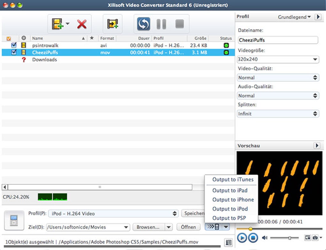Image resolution: width=326 pixels, height=250 pixels.
Task: Sort by the Format column header
Action: coord(107,38)
